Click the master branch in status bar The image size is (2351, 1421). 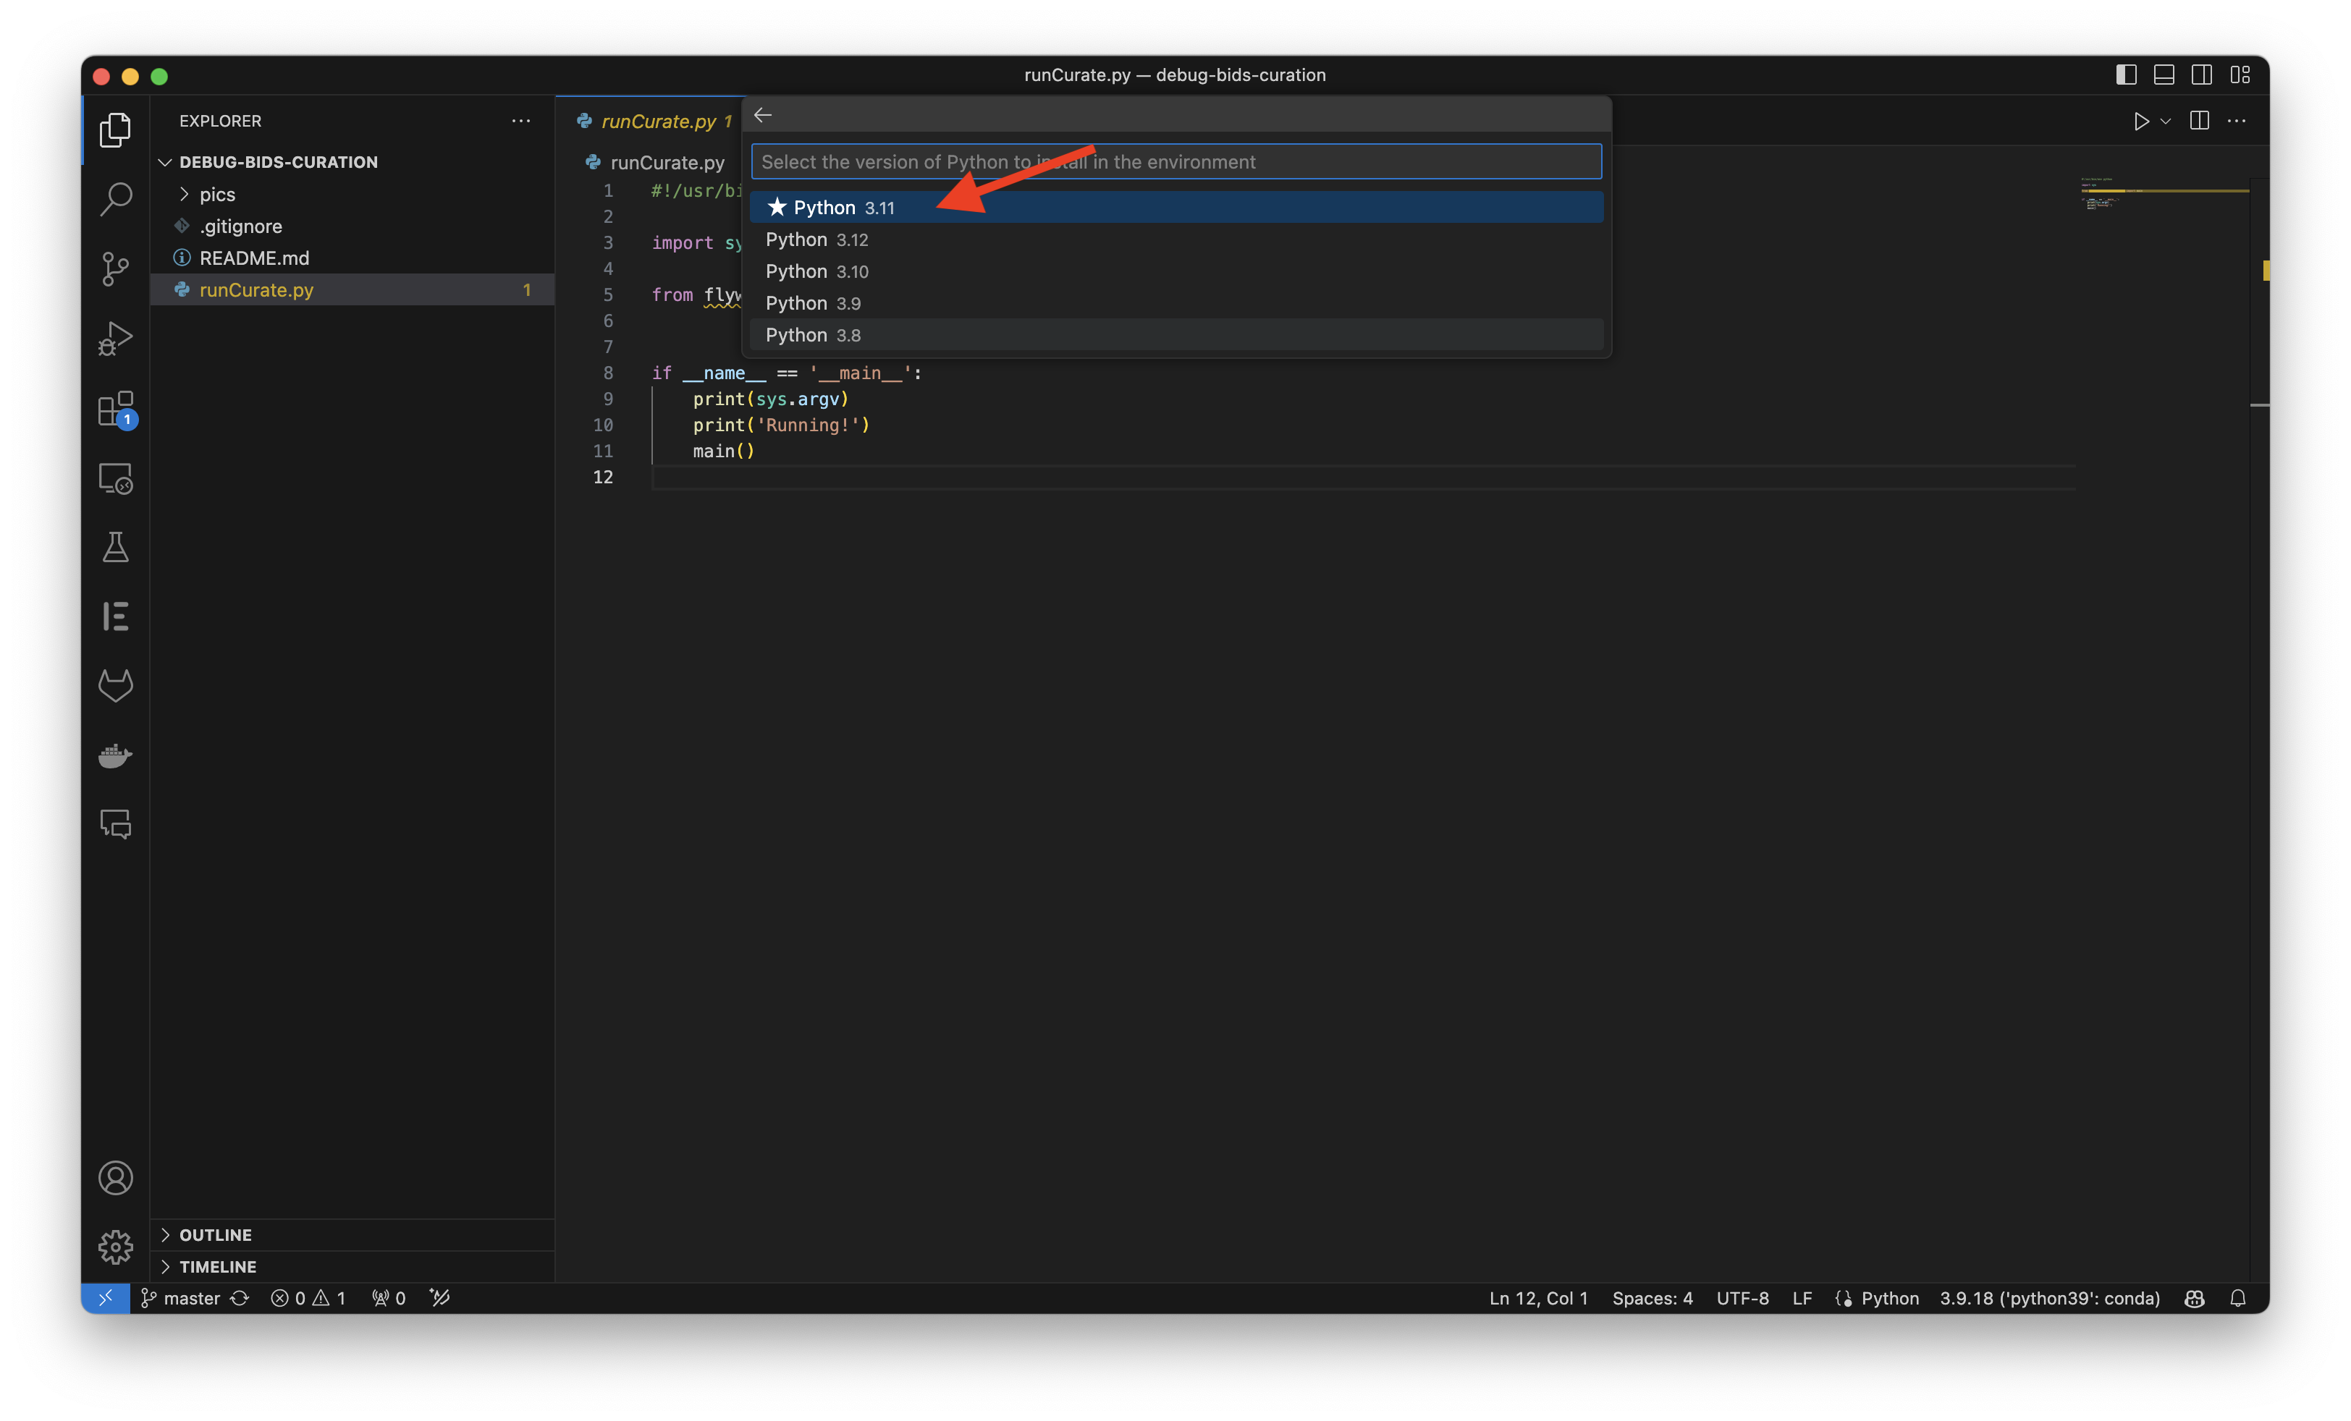point(181,1298)
